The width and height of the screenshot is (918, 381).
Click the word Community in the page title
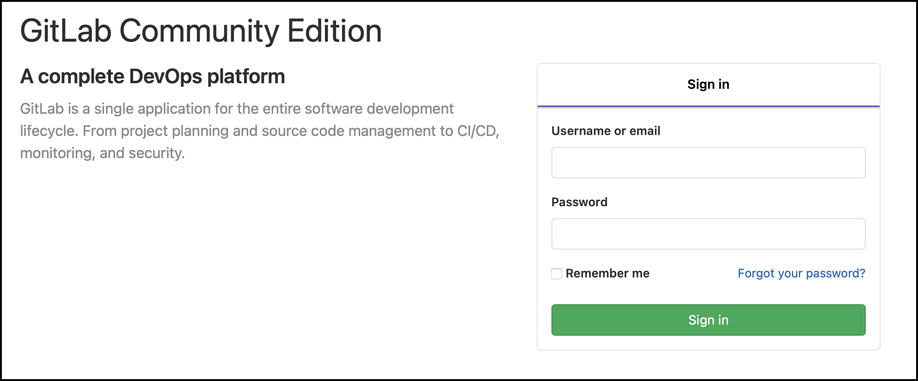199,31
